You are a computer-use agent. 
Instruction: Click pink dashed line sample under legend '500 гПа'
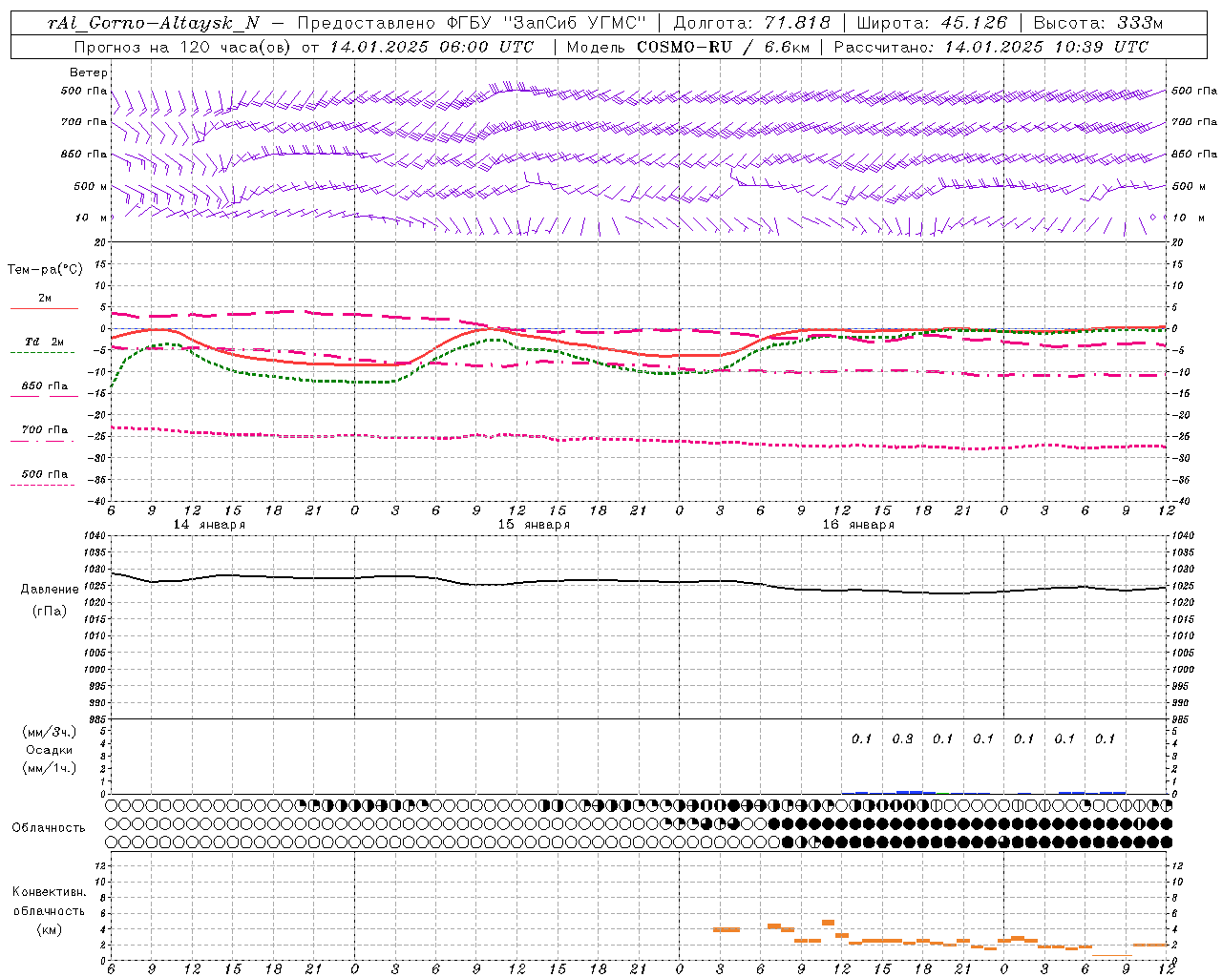coord(42,486)
